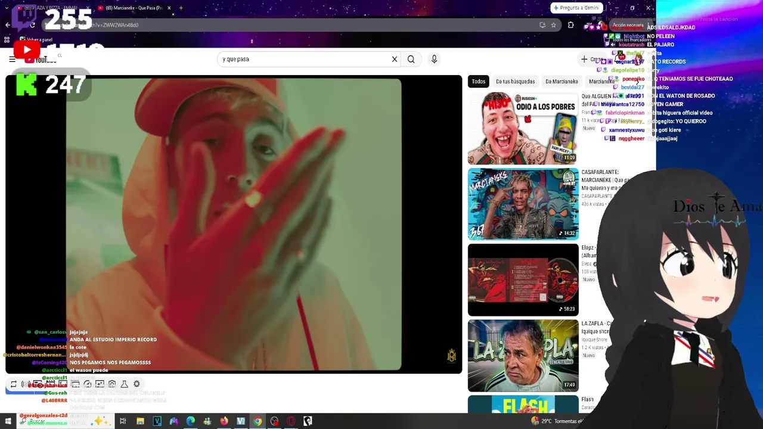
Task: Select the 'De Marcianeke' filter chip
Action: point(562,82)
